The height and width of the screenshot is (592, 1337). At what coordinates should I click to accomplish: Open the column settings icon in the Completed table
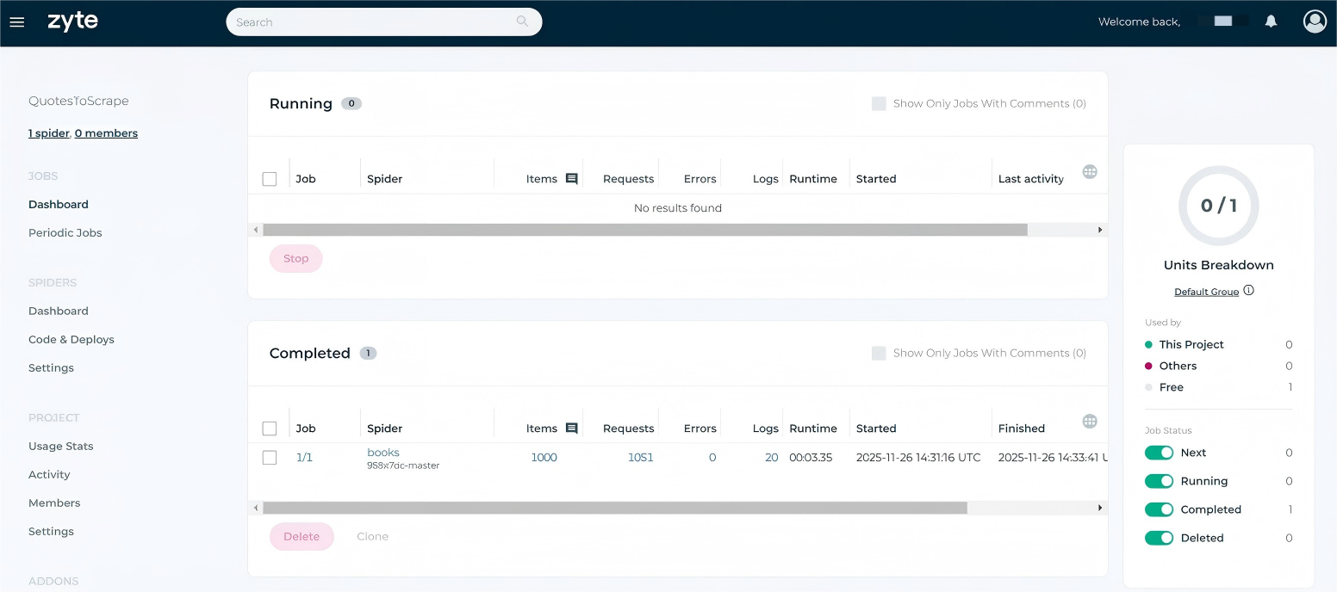point(1090,421)
